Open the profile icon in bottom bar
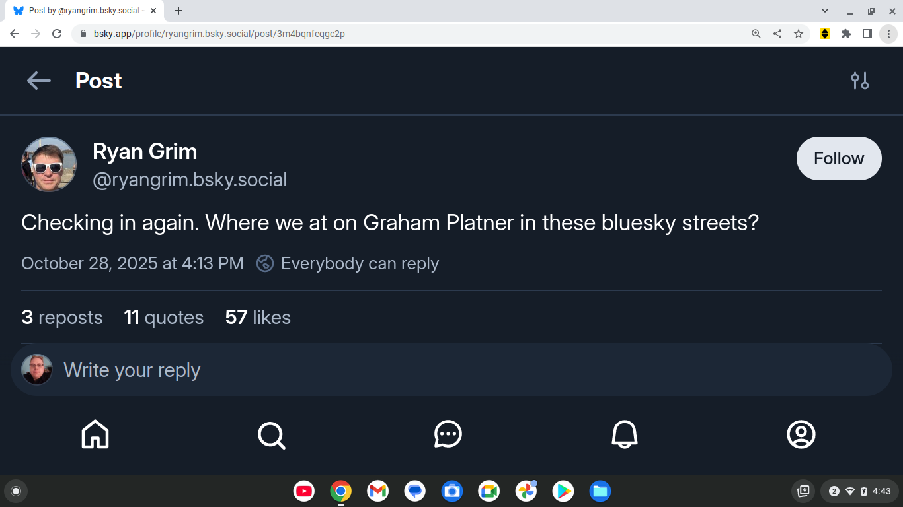 click(x=801, y=434)
